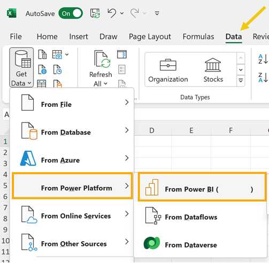Select row 1 header
The height and width of the screenshot is (263, 269).
(x=5, y=142)
